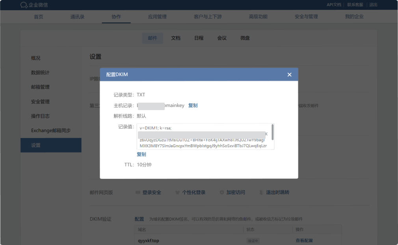The image size is (398, 245).
Task: Close the 配置DKIM dialog with X icon
Action: coord(289,75)
